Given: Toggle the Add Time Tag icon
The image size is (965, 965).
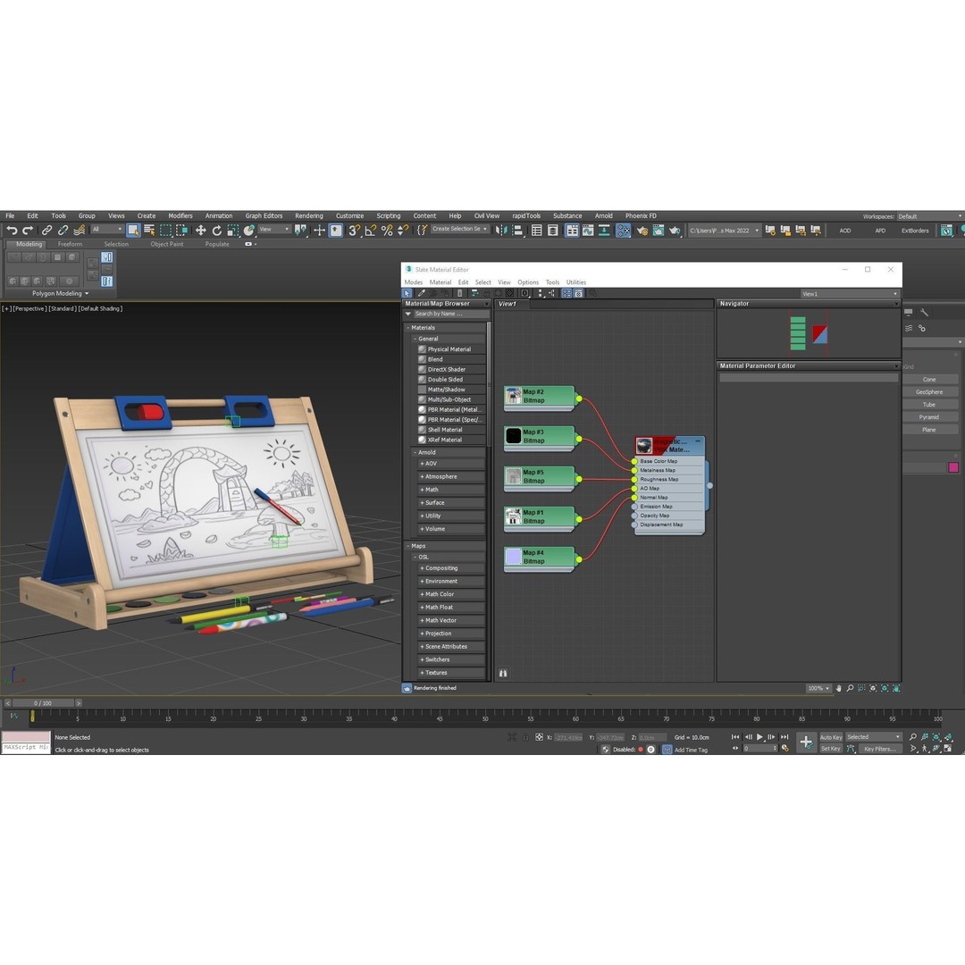Looking at the screenshot, I should tap(667, 750).
